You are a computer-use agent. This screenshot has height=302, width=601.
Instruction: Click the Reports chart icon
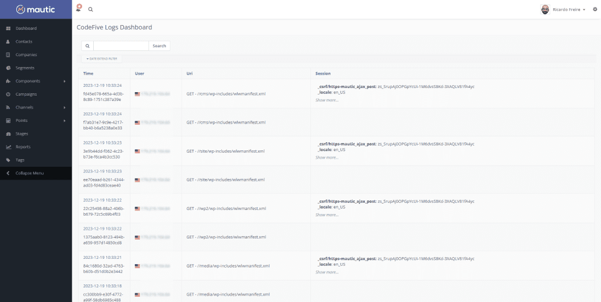coord(8,147)
